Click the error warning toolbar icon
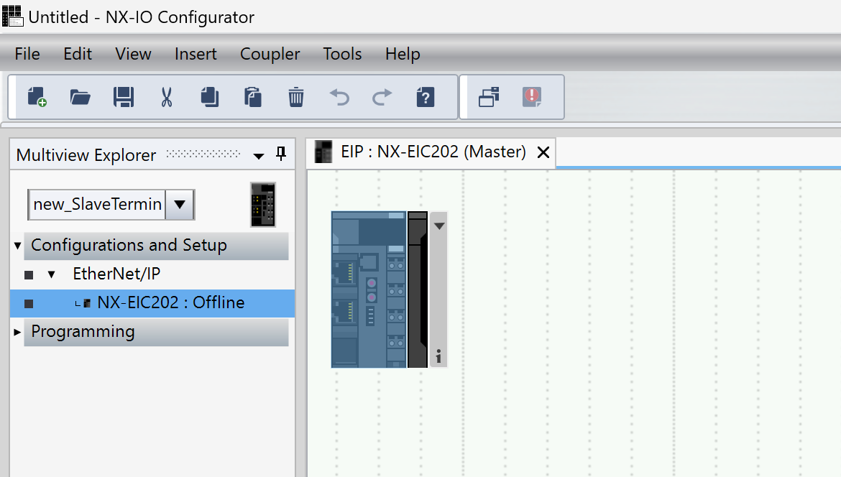This screenshot has width=841, height=477. tap(532, 97)
